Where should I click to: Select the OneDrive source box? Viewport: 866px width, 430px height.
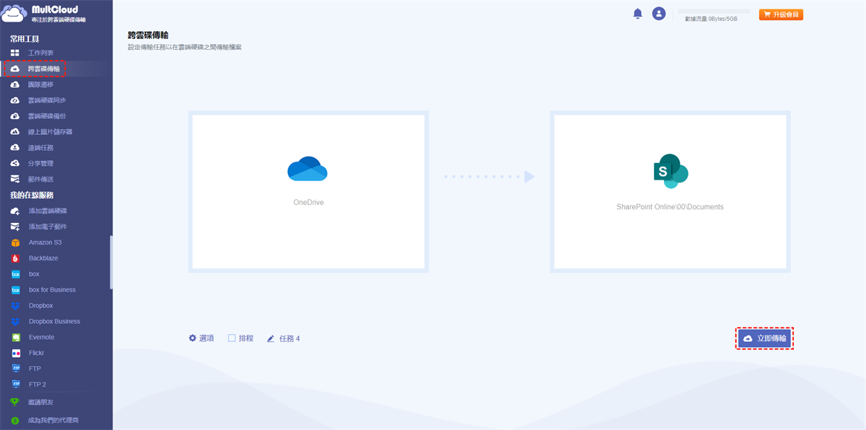308,191
